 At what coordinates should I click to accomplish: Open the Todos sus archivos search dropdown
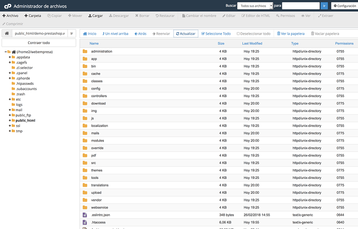(256, 6)
